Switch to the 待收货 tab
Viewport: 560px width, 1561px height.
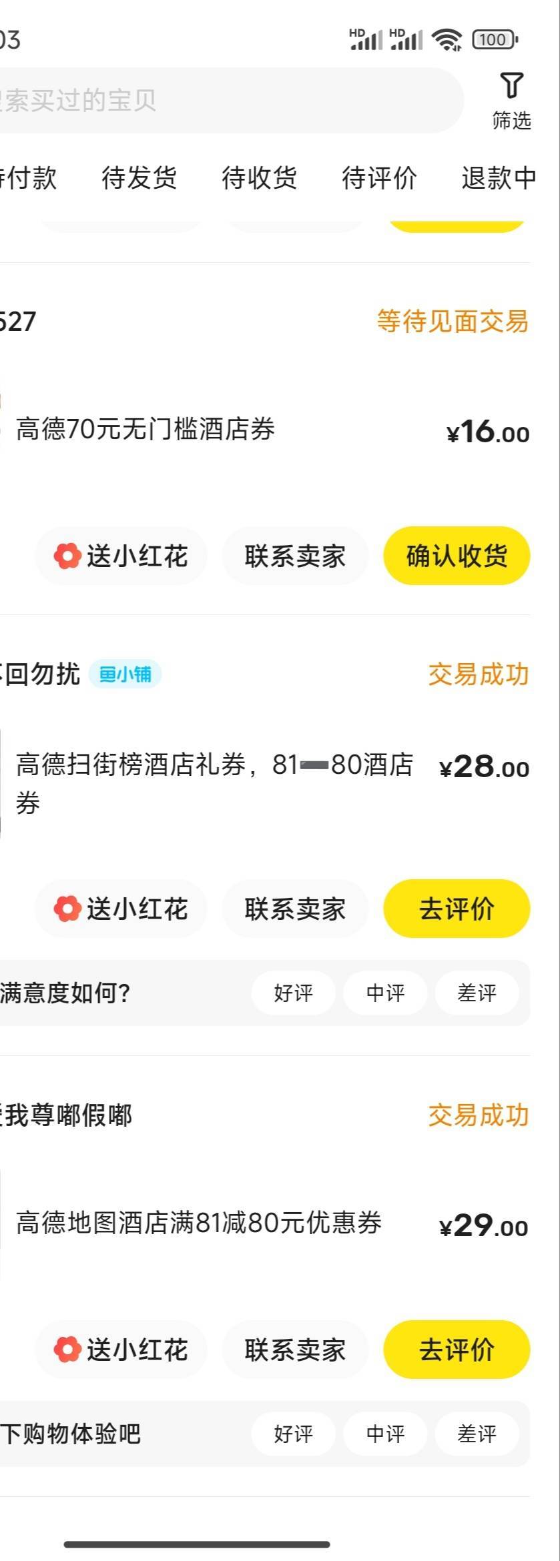click(259, 178)
